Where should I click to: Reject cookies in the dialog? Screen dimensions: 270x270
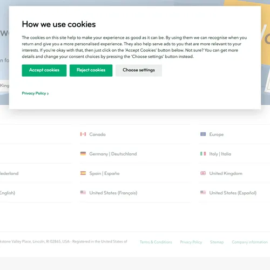[x=91, y=70]
